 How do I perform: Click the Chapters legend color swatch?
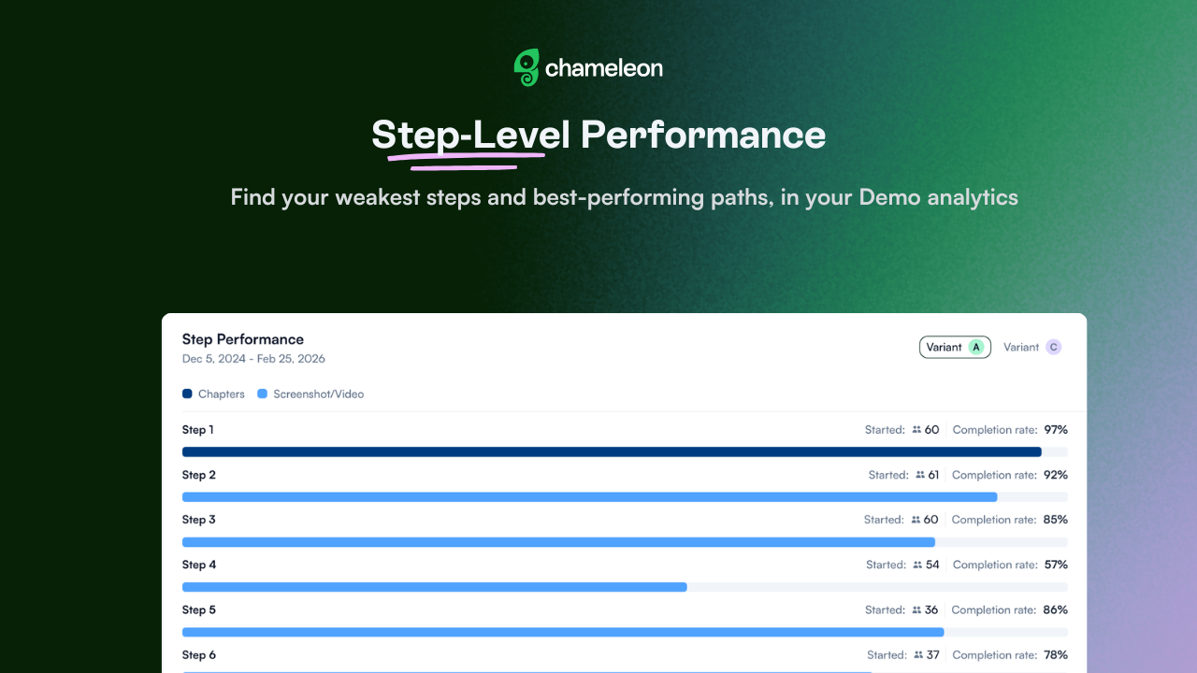pyautogui.click(x=187, y=394)
